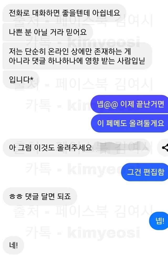168x255 pixels.
Task: Select the text '아 그럼 이것도 올려주세요'
Action: [50, 148]
